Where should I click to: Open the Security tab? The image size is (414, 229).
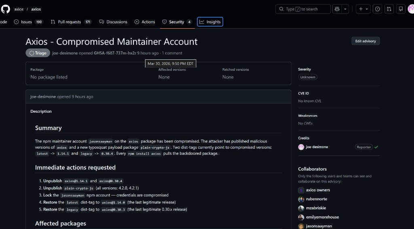[177, 22]
